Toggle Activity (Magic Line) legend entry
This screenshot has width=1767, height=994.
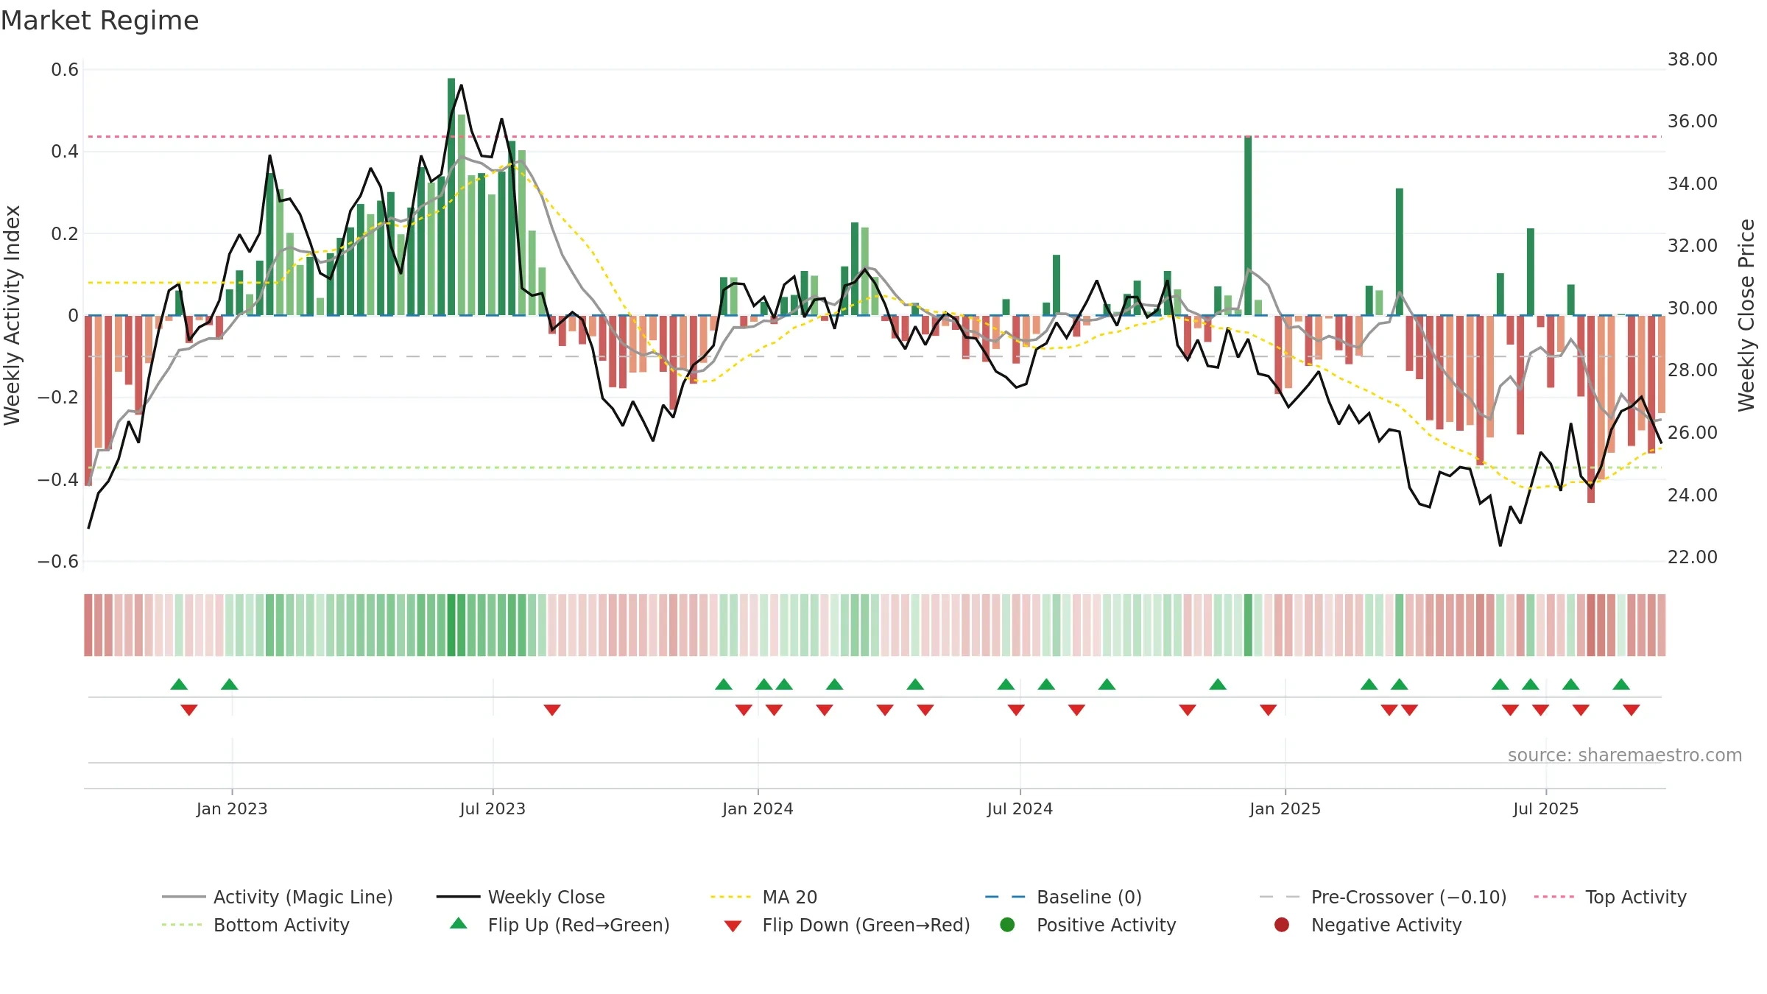(x=278, y=897)
